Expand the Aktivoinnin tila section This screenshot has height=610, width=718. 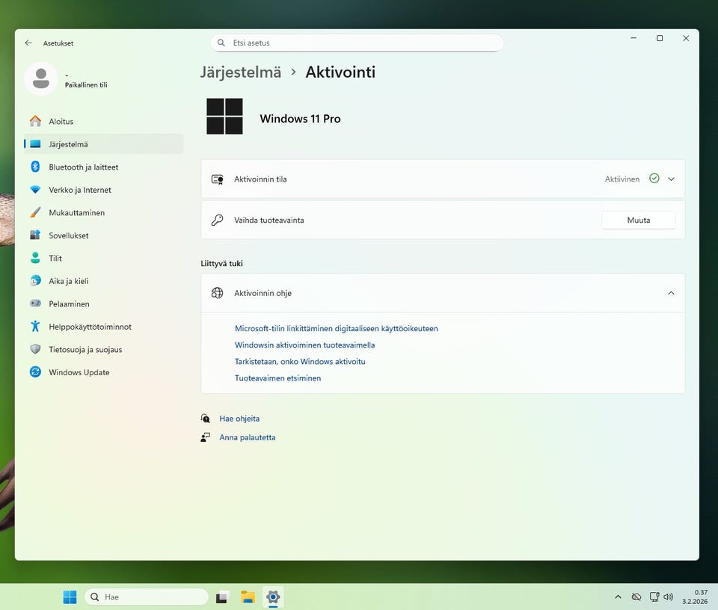pyautogui.click(x=671, y=179)
